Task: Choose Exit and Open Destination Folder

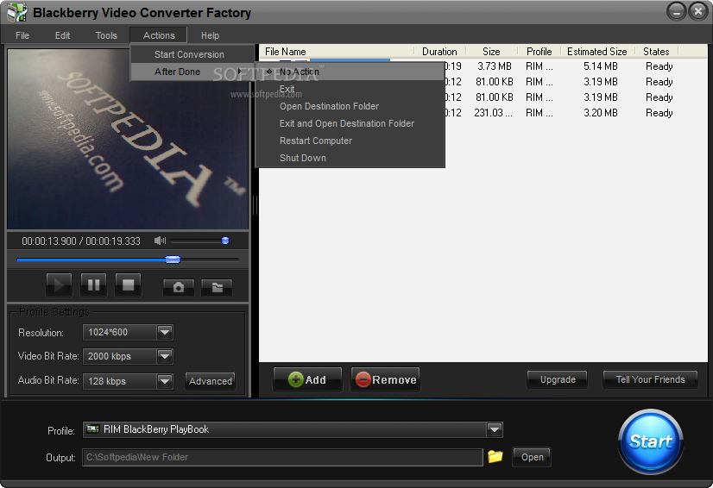Action: (x=350, y=123)
